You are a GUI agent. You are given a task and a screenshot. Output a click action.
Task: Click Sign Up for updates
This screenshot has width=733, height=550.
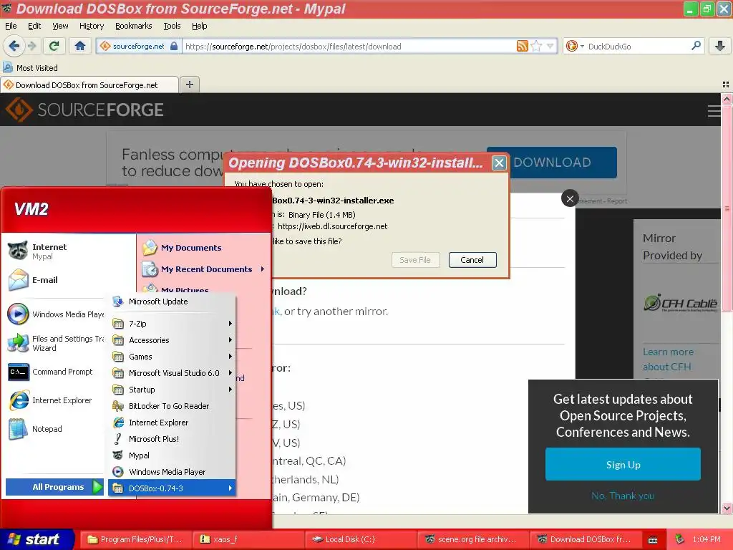click(623, 464)
